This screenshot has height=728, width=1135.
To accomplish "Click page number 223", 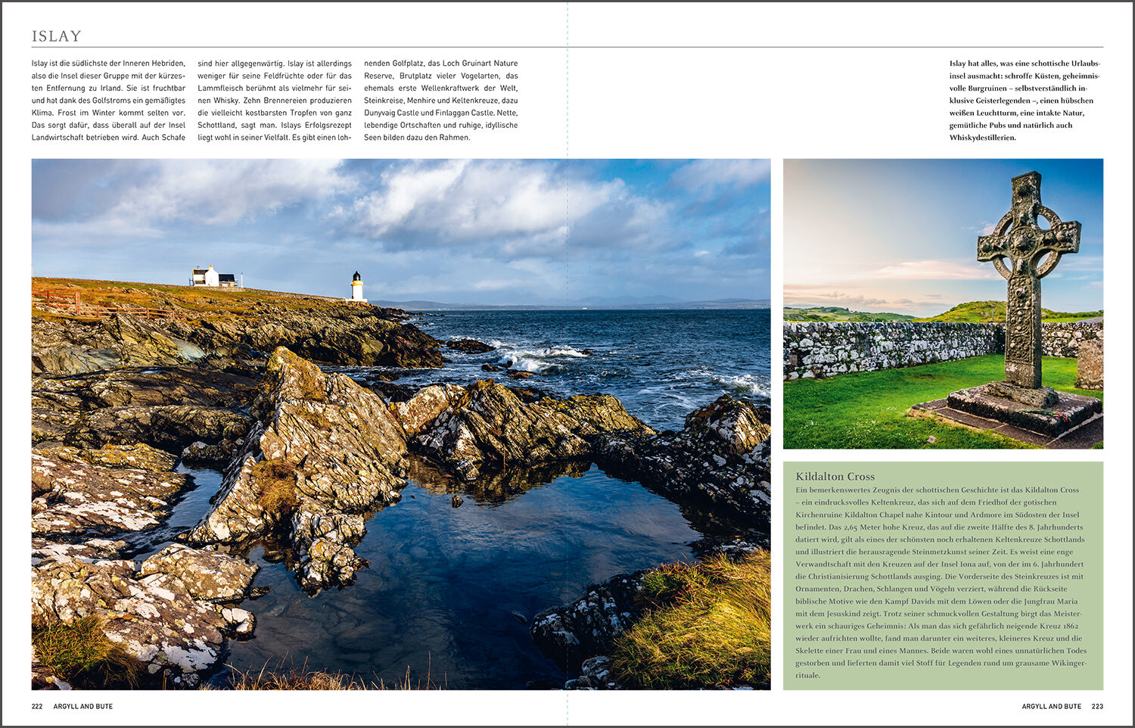I will click(x=1097, y=706).
